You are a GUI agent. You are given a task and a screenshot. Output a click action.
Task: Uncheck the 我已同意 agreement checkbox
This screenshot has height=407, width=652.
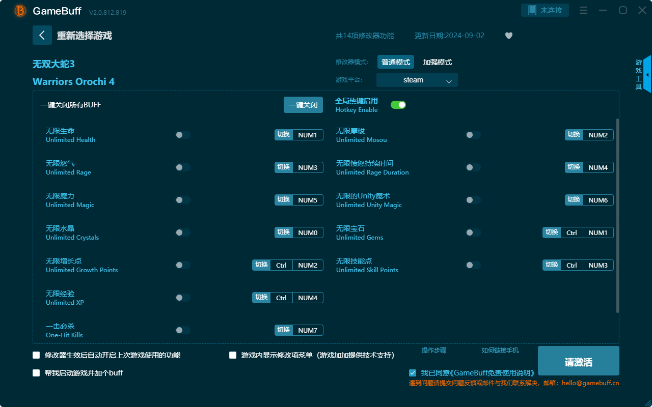click(x=413, y=373)
